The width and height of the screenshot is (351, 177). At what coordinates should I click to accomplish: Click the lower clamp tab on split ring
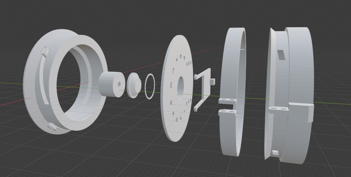[227, 112]
